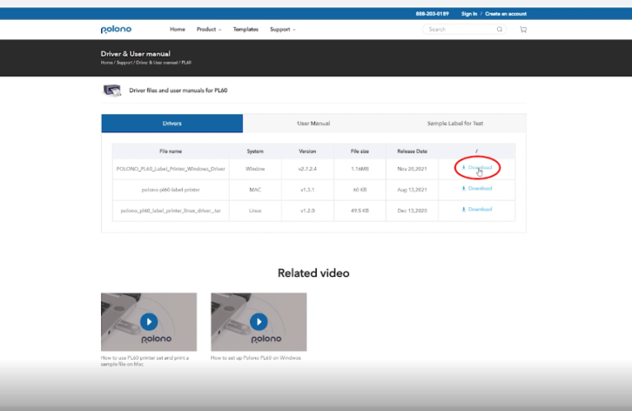Click the phone number 888-203-0189

[432, 14]
